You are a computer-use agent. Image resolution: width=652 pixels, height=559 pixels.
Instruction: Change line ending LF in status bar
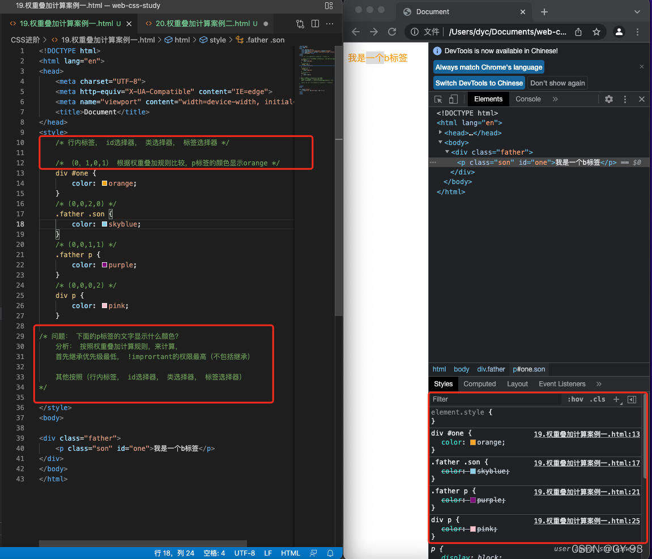point(268,553)
